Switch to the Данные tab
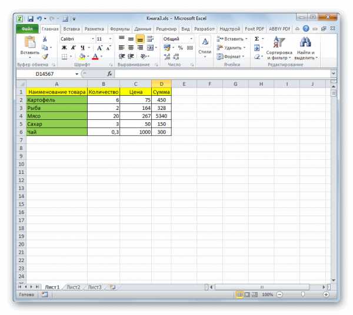The width and height of the screenshot is (353, 315). point(143,29)
